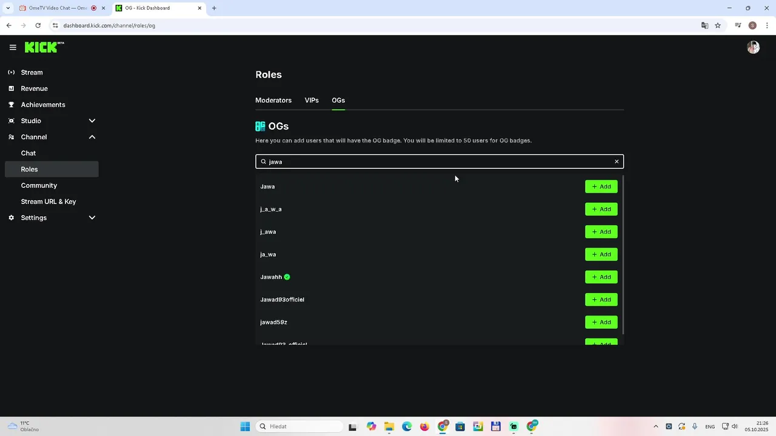This screenshot has height=436, width=776.
Task: Open the tab search dropdown
Action: point(7,8)
